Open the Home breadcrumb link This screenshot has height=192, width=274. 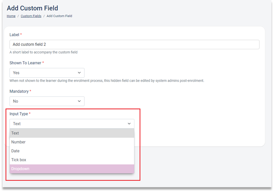(11, 16)
